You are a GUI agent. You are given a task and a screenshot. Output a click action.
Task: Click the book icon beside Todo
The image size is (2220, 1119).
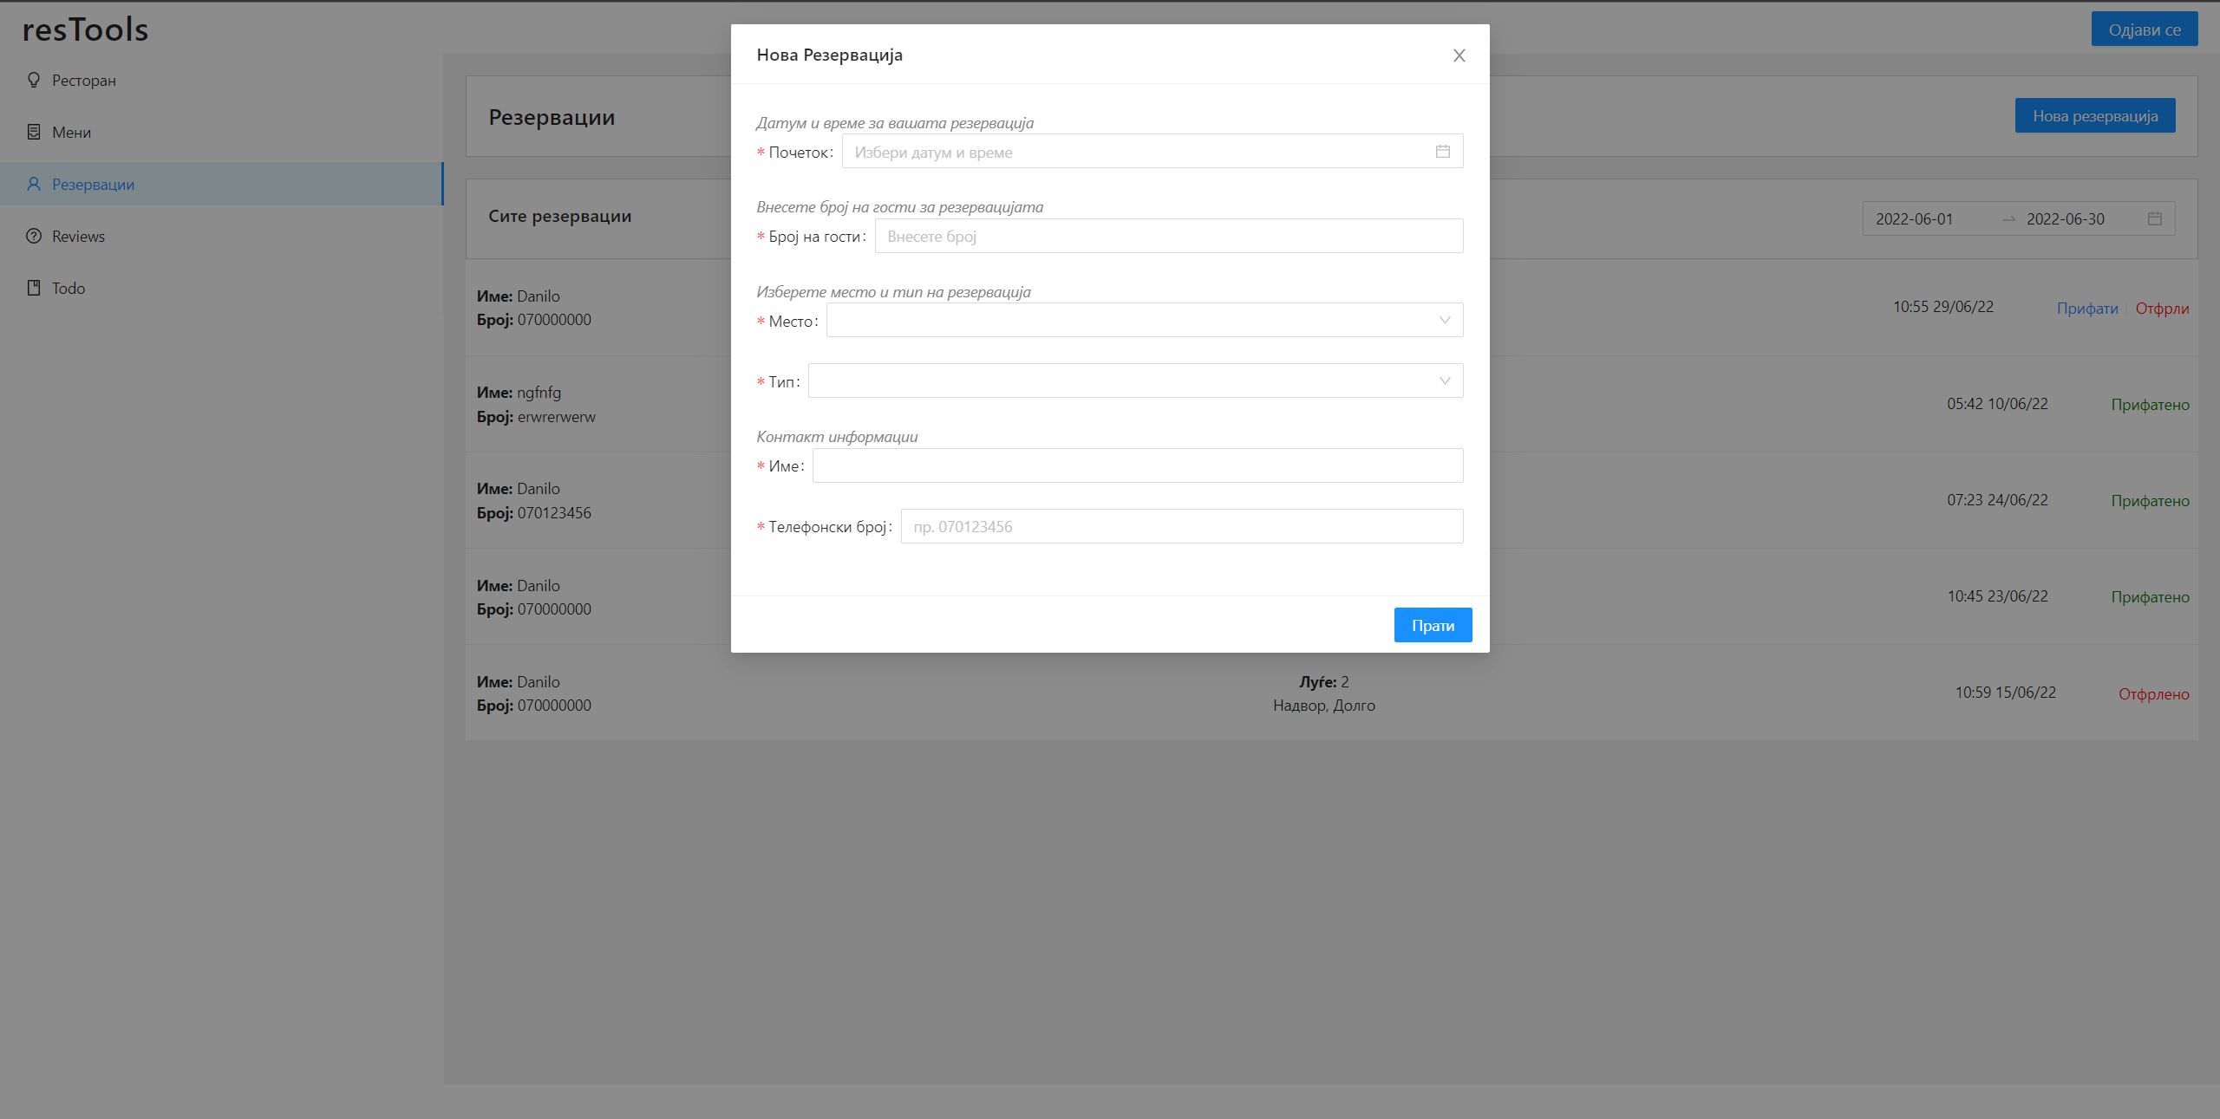coord(34,288)
